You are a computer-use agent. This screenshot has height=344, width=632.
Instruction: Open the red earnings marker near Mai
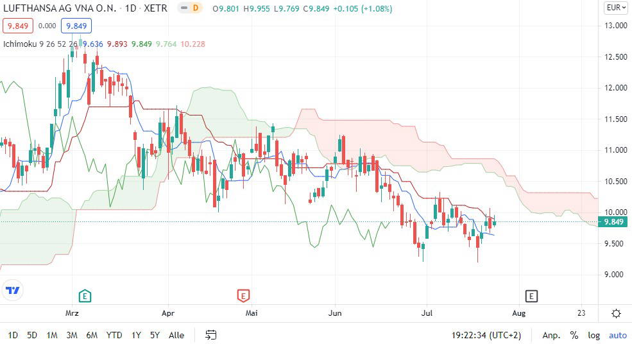(243, 296)
